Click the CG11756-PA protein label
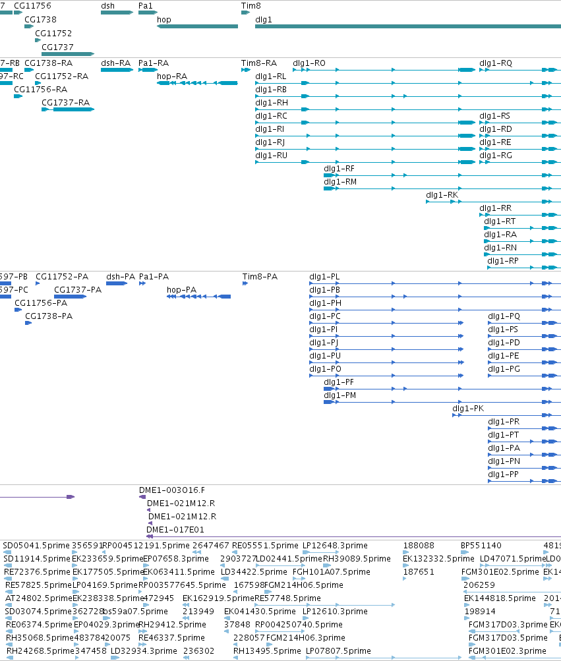 pyautogui.click(x=41, y=302)
